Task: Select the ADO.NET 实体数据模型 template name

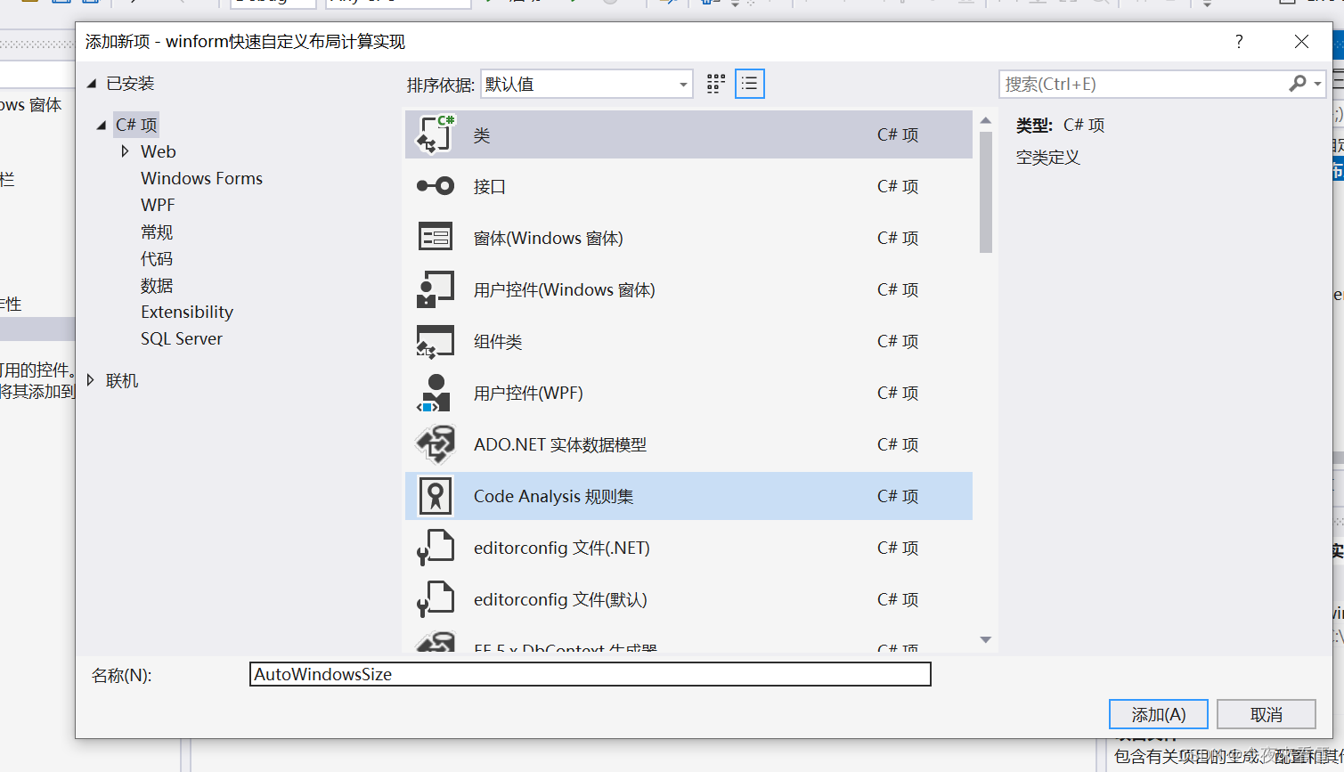Action: pos(560,444)
